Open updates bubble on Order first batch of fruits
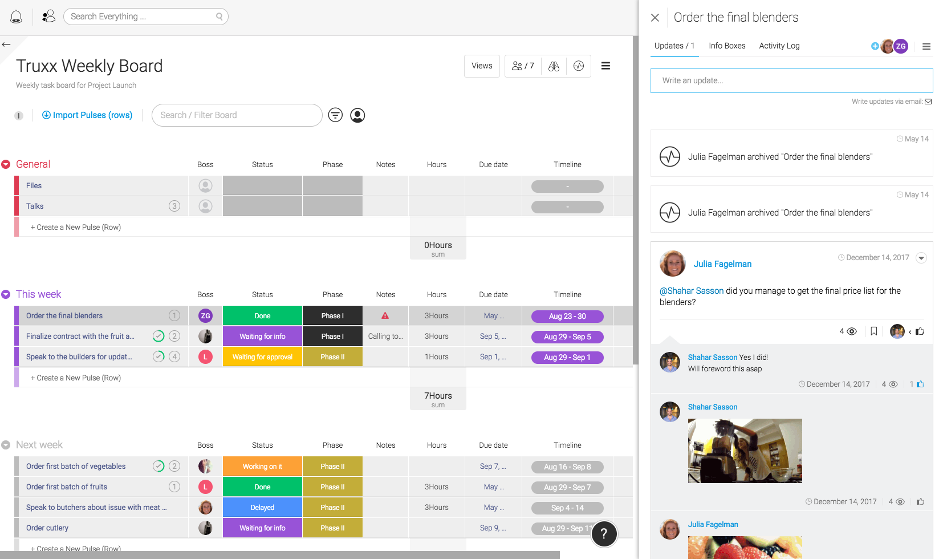The height and width of the screenshot is (559, 943). (x=174, y=487)
